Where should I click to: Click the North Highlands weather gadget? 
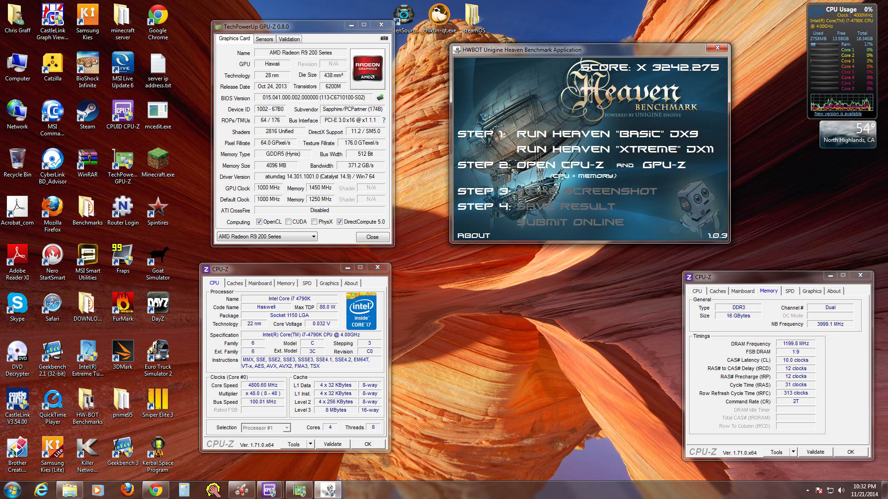[x=849, y=134]
